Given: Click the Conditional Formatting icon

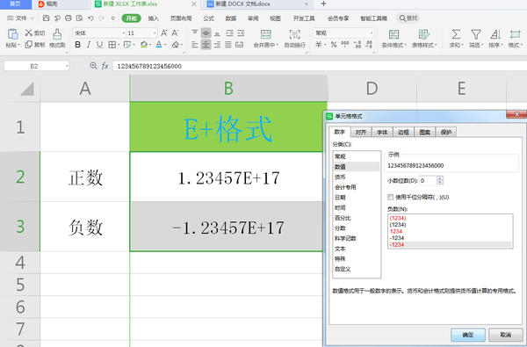Looking at the screenshot, I should [393, 34].
